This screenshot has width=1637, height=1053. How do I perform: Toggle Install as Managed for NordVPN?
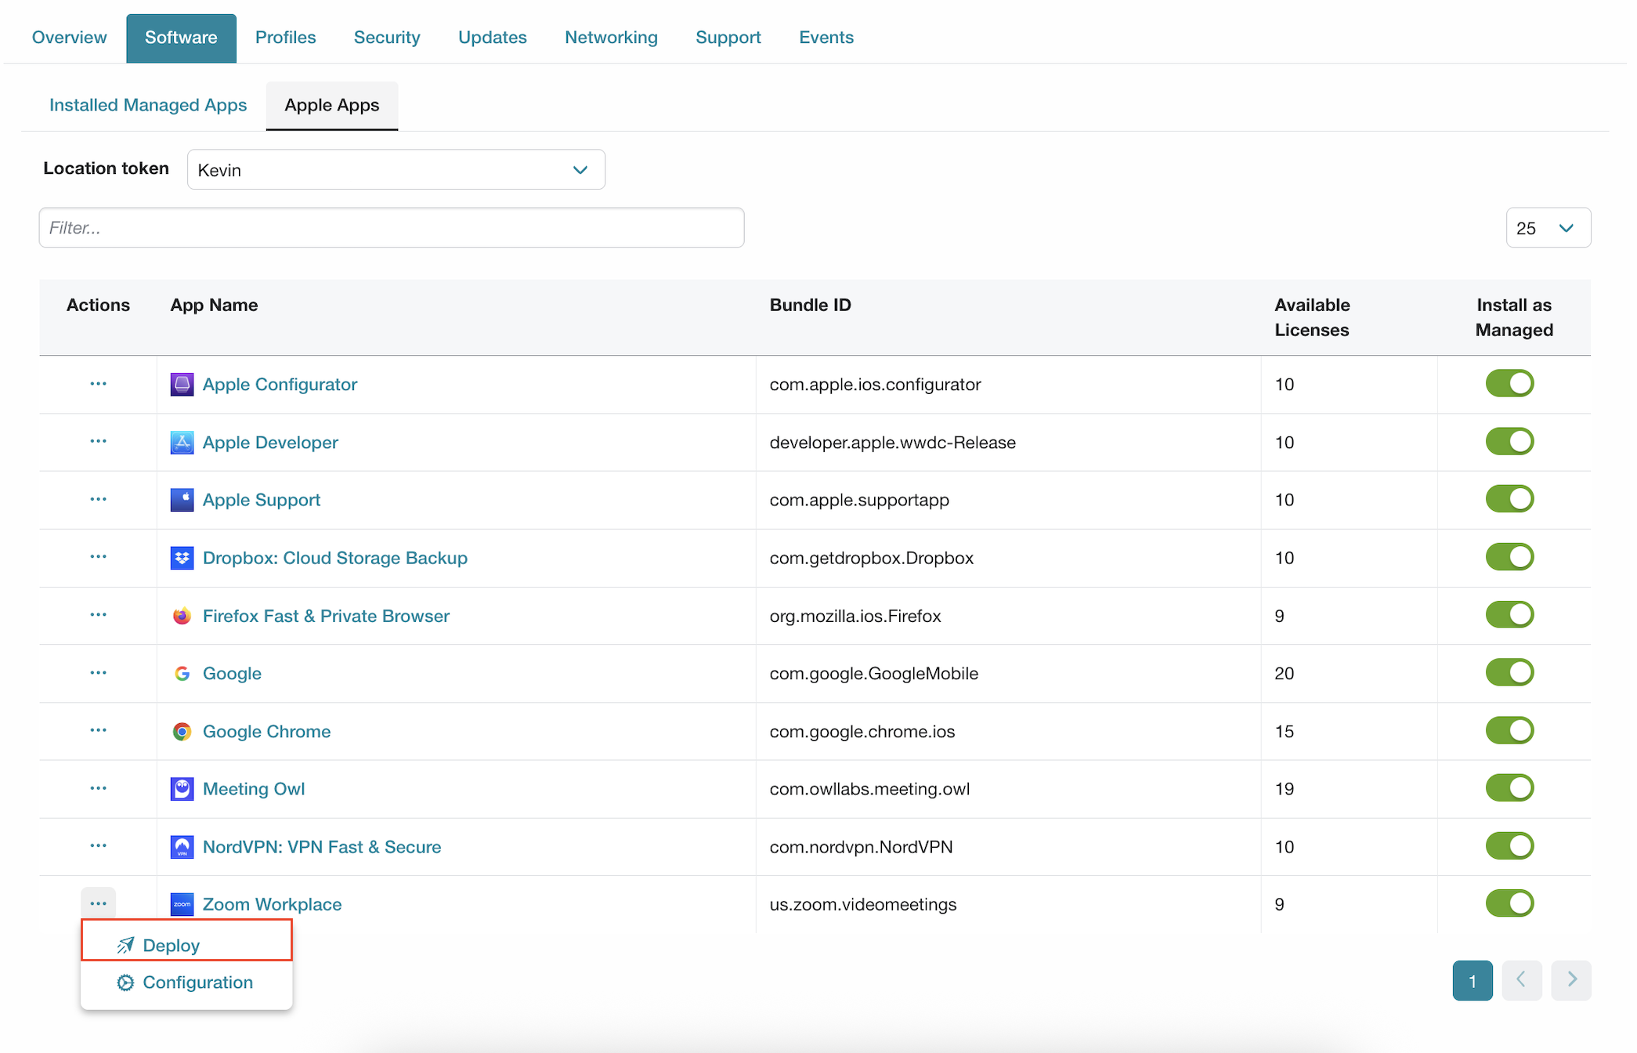click(1509, 846)
